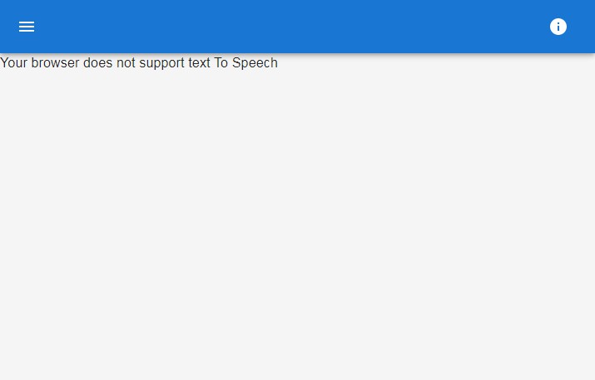
Task: Open the About info from the white circle icon
Action: pyautogui.click(x=558, y=27)
